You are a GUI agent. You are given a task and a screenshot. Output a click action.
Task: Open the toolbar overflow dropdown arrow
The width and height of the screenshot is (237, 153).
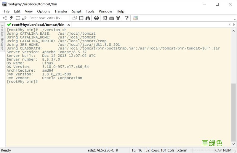coord(235,19)
